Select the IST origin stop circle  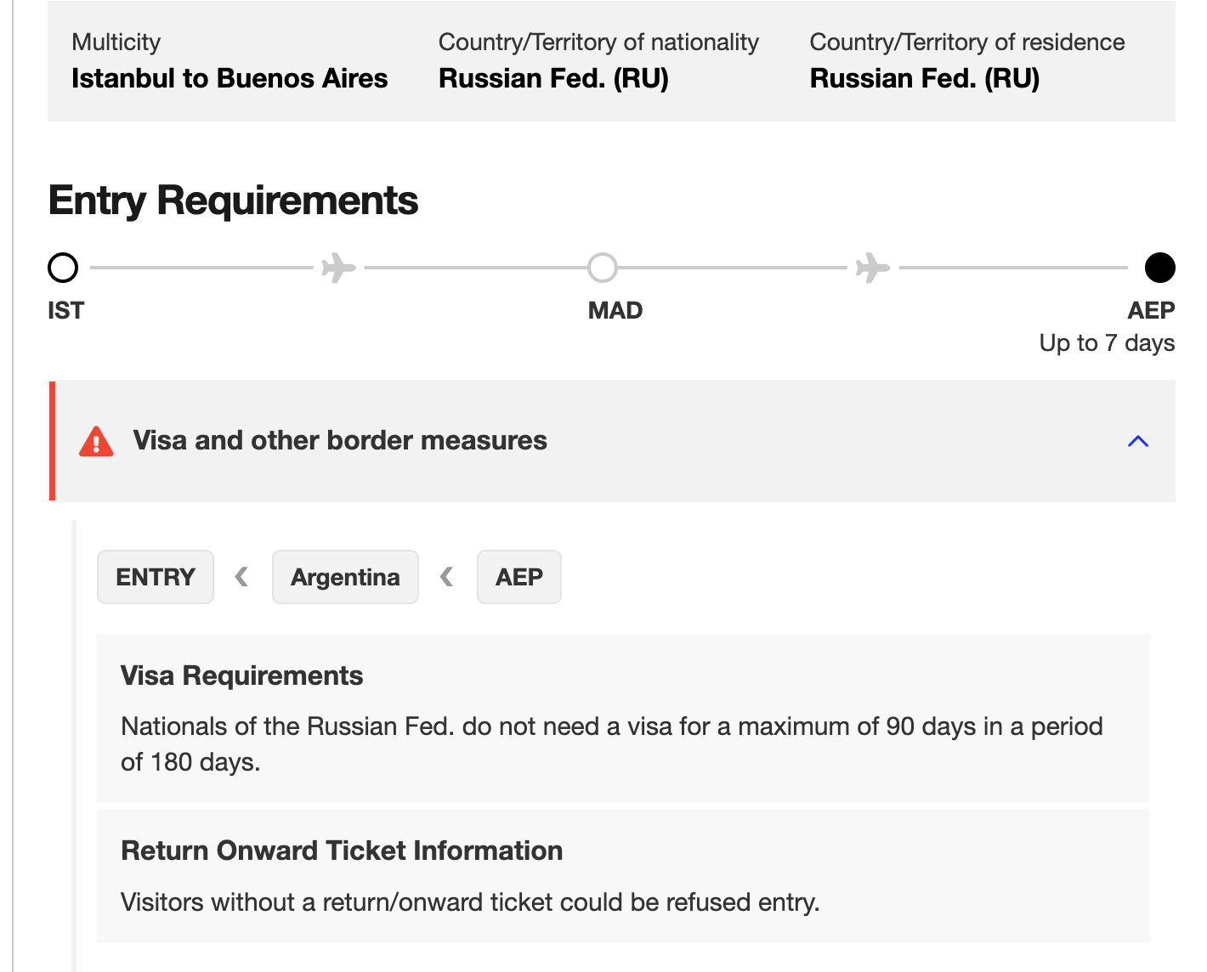(63, 268)
